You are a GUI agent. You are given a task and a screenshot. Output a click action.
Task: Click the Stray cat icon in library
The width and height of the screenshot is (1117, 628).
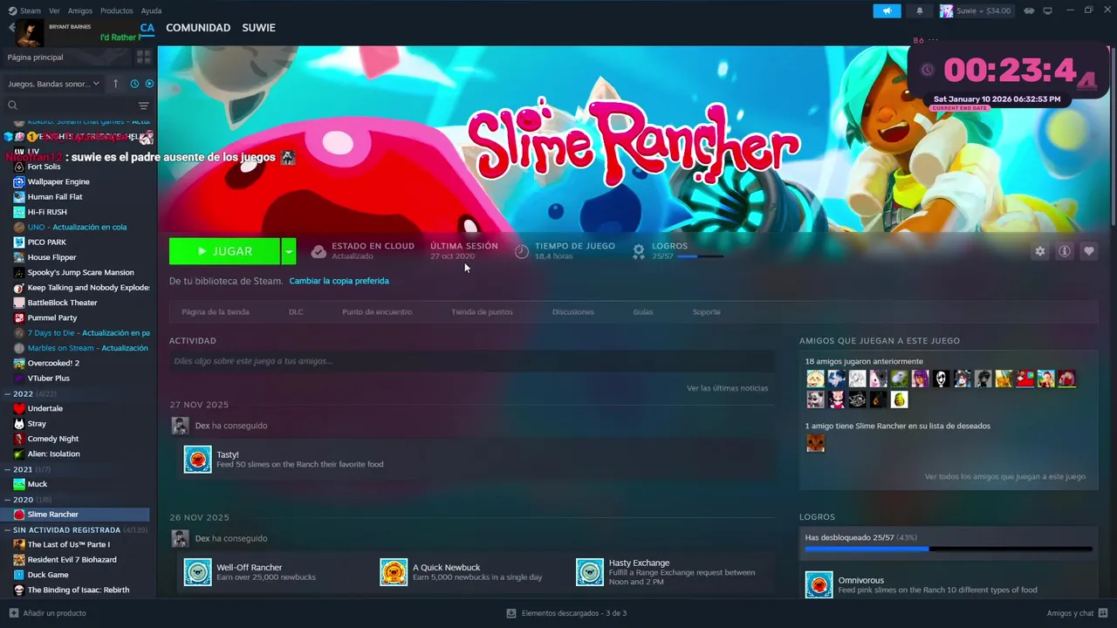click(x=19, y=424)
